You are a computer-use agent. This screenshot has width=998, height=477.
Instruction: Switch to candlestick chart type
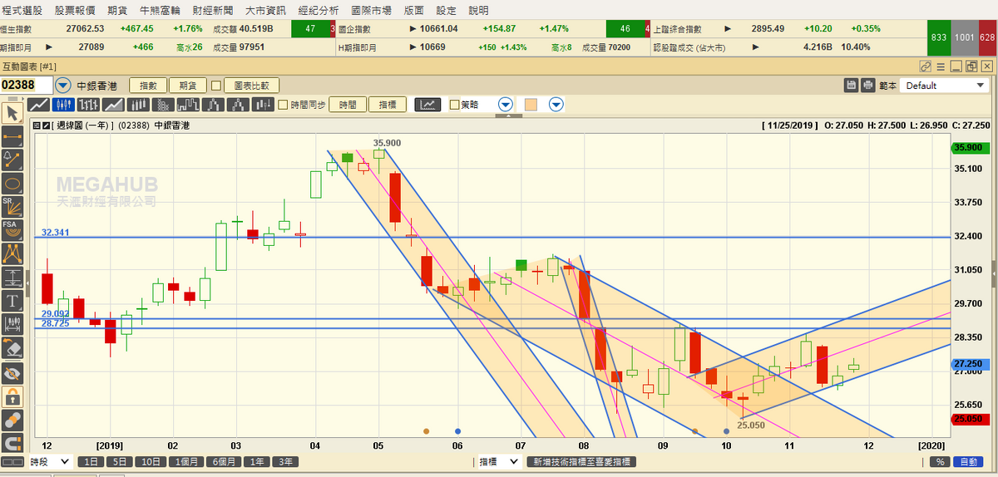click(63, 105)
